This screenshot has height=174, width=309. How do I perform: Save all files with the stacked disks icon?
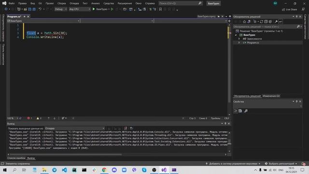click(34, 9)
